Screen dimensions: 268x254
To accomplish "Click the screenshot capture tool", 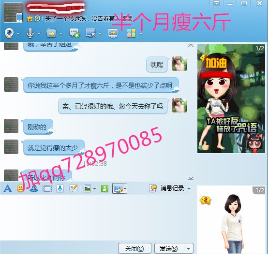I will pyautogui.click(x=118, y=188).
